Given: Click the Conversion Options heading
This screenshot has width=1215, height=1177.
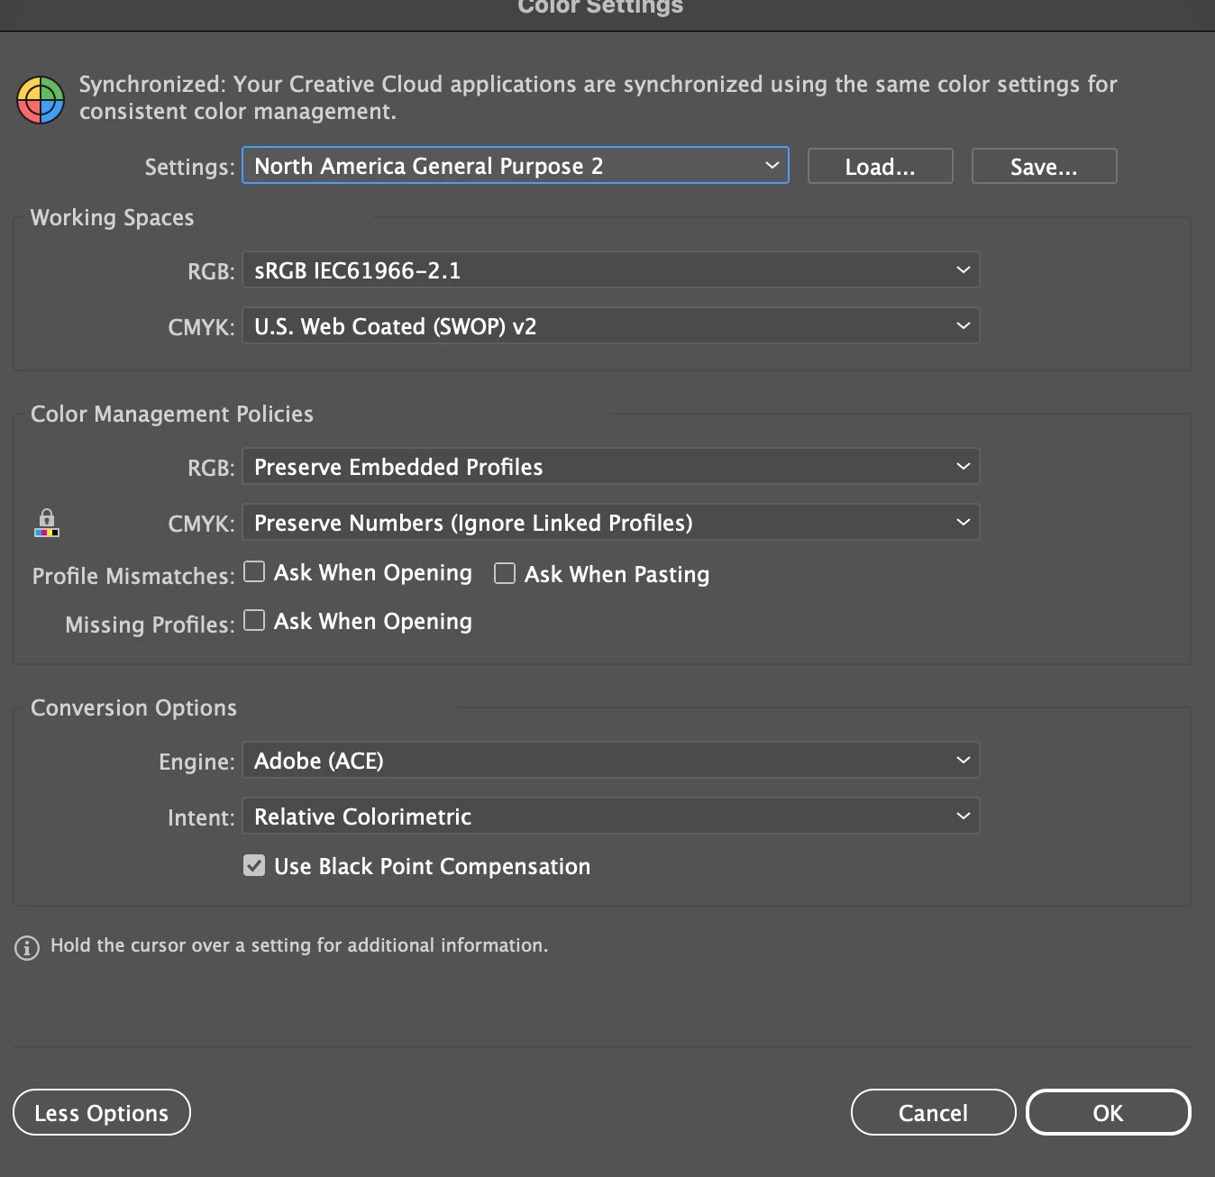Looking at the screenshot, I should (134, 708).
